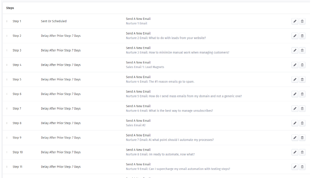Viewport: 311px width, 178px height.
Task: Edit Step 1 with the pencil icon
Action: [x=295, y=21]
